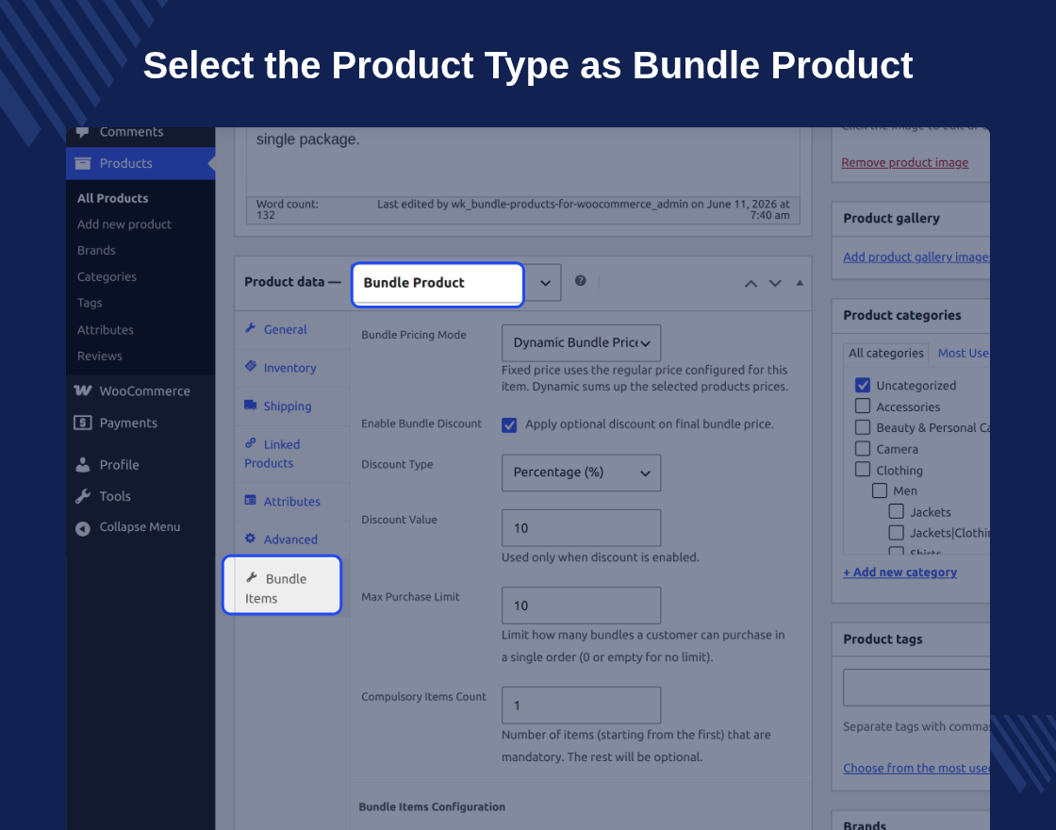Open Categories submenu item

click(x=107, y=277)
